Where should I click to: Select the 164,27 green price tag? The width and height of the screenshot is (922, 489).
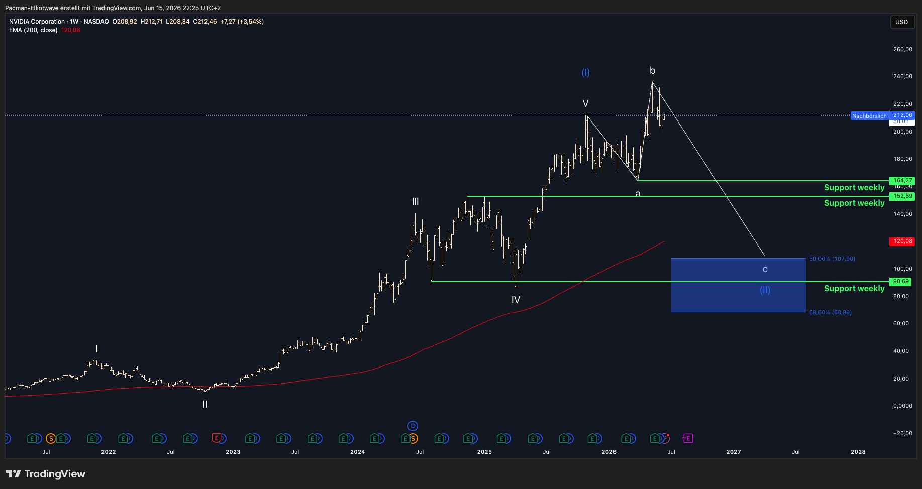[x=902, y=180]
